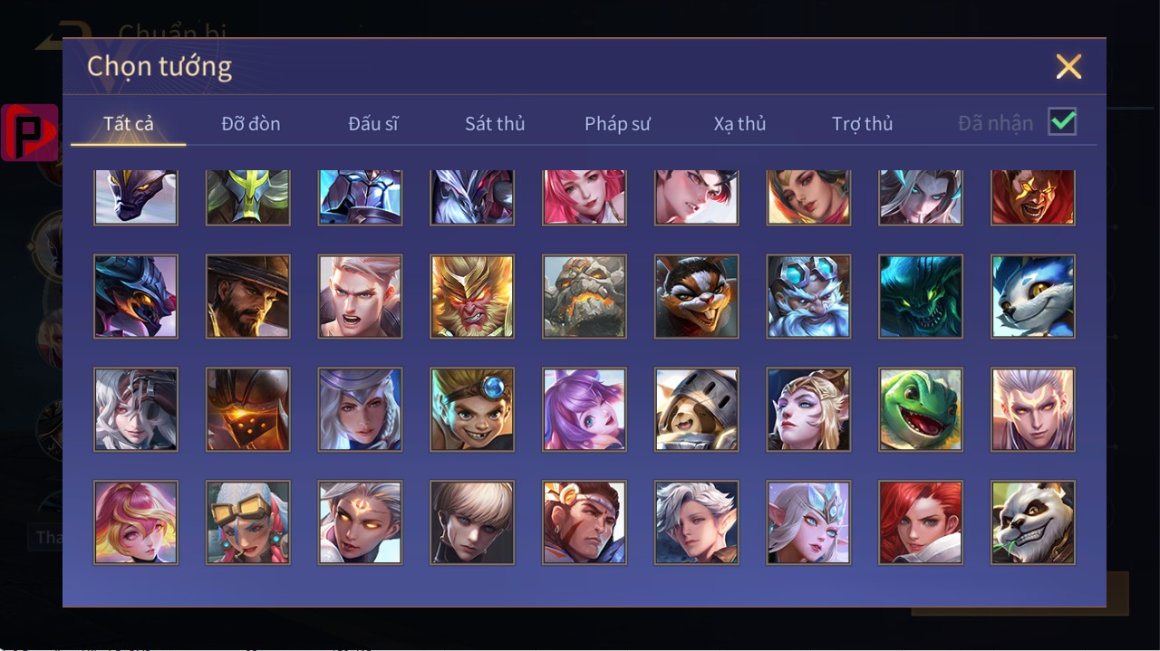
Task: Toggle the Đã nhận checkbox
Action: pyautogui.click(x=1062, y=121)
